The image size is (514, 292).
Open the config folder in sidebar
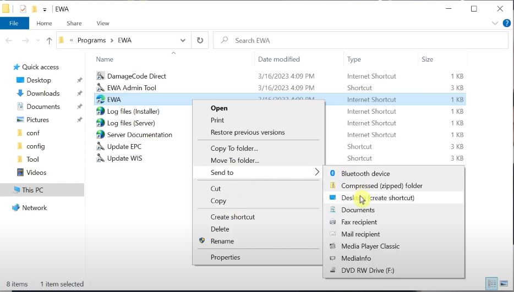coord(35,146)
